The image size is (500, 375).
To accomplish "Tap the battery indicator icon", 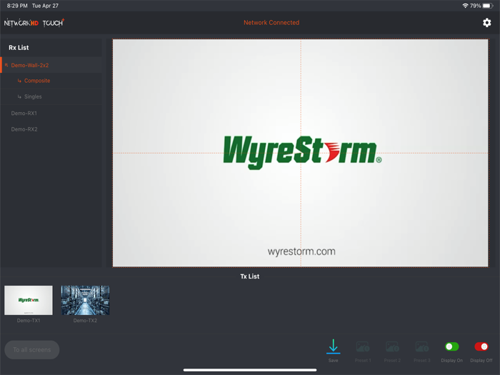I will click(488, 6).
